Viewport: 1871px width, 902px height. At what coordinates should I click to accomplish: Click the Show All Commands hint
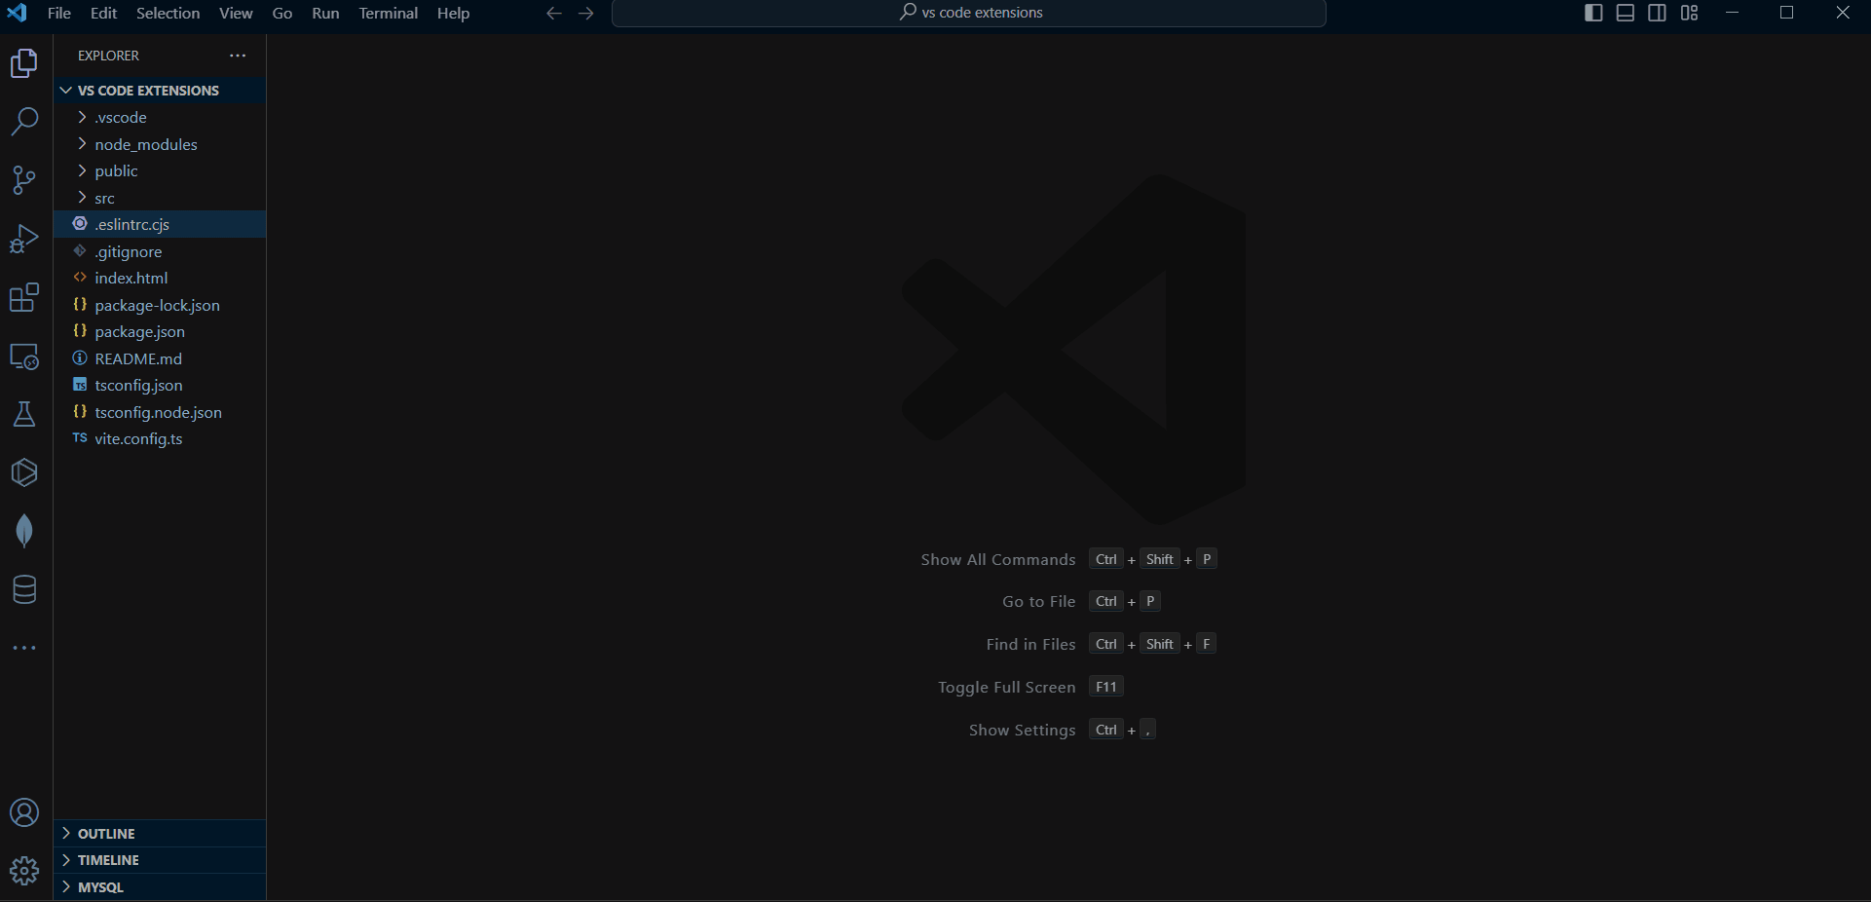coord(998,559)
